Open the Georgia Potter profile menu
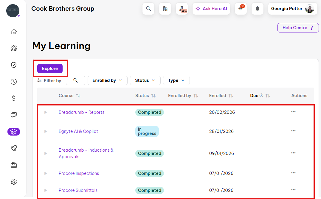321x199 pixels. tap(293, 9)
